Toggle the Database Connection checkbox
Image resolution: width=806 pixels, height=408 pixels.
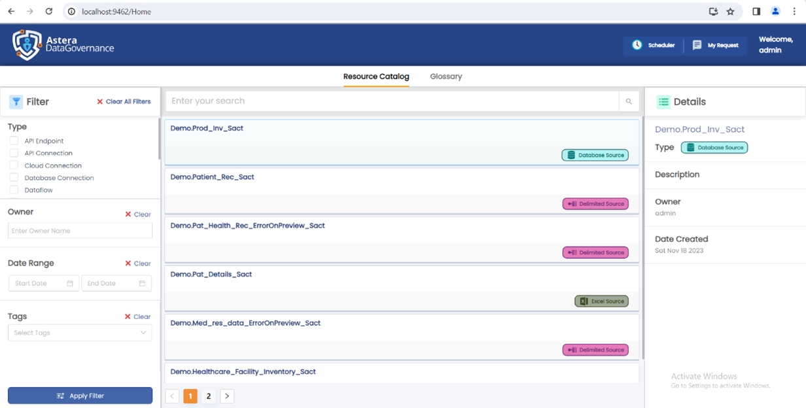[x=14, y=178]
